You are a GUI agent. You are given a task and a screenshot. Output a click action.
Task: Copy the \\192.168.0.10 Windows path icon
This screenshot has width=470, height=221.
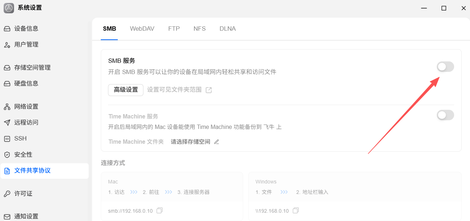click(x=296, y=211)
